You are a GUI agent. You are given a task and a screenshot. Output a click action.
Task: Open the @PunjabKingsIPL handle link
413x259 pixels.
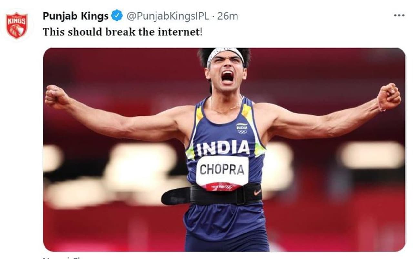[x=168, y=16]
